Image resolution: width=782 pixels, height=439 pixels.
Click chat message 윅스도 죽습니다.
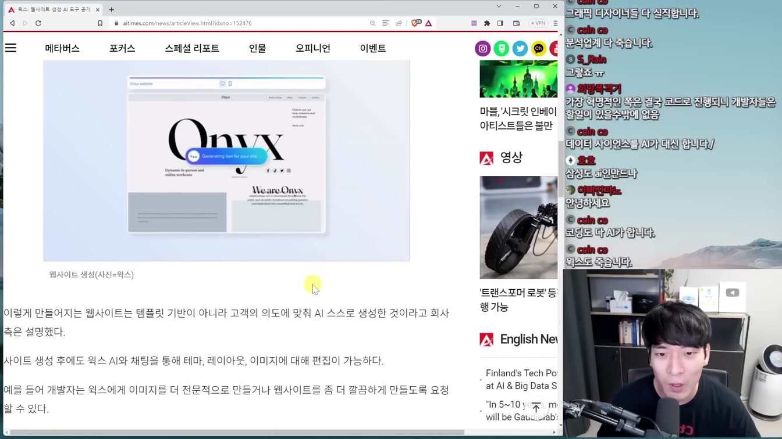point(599,262)
